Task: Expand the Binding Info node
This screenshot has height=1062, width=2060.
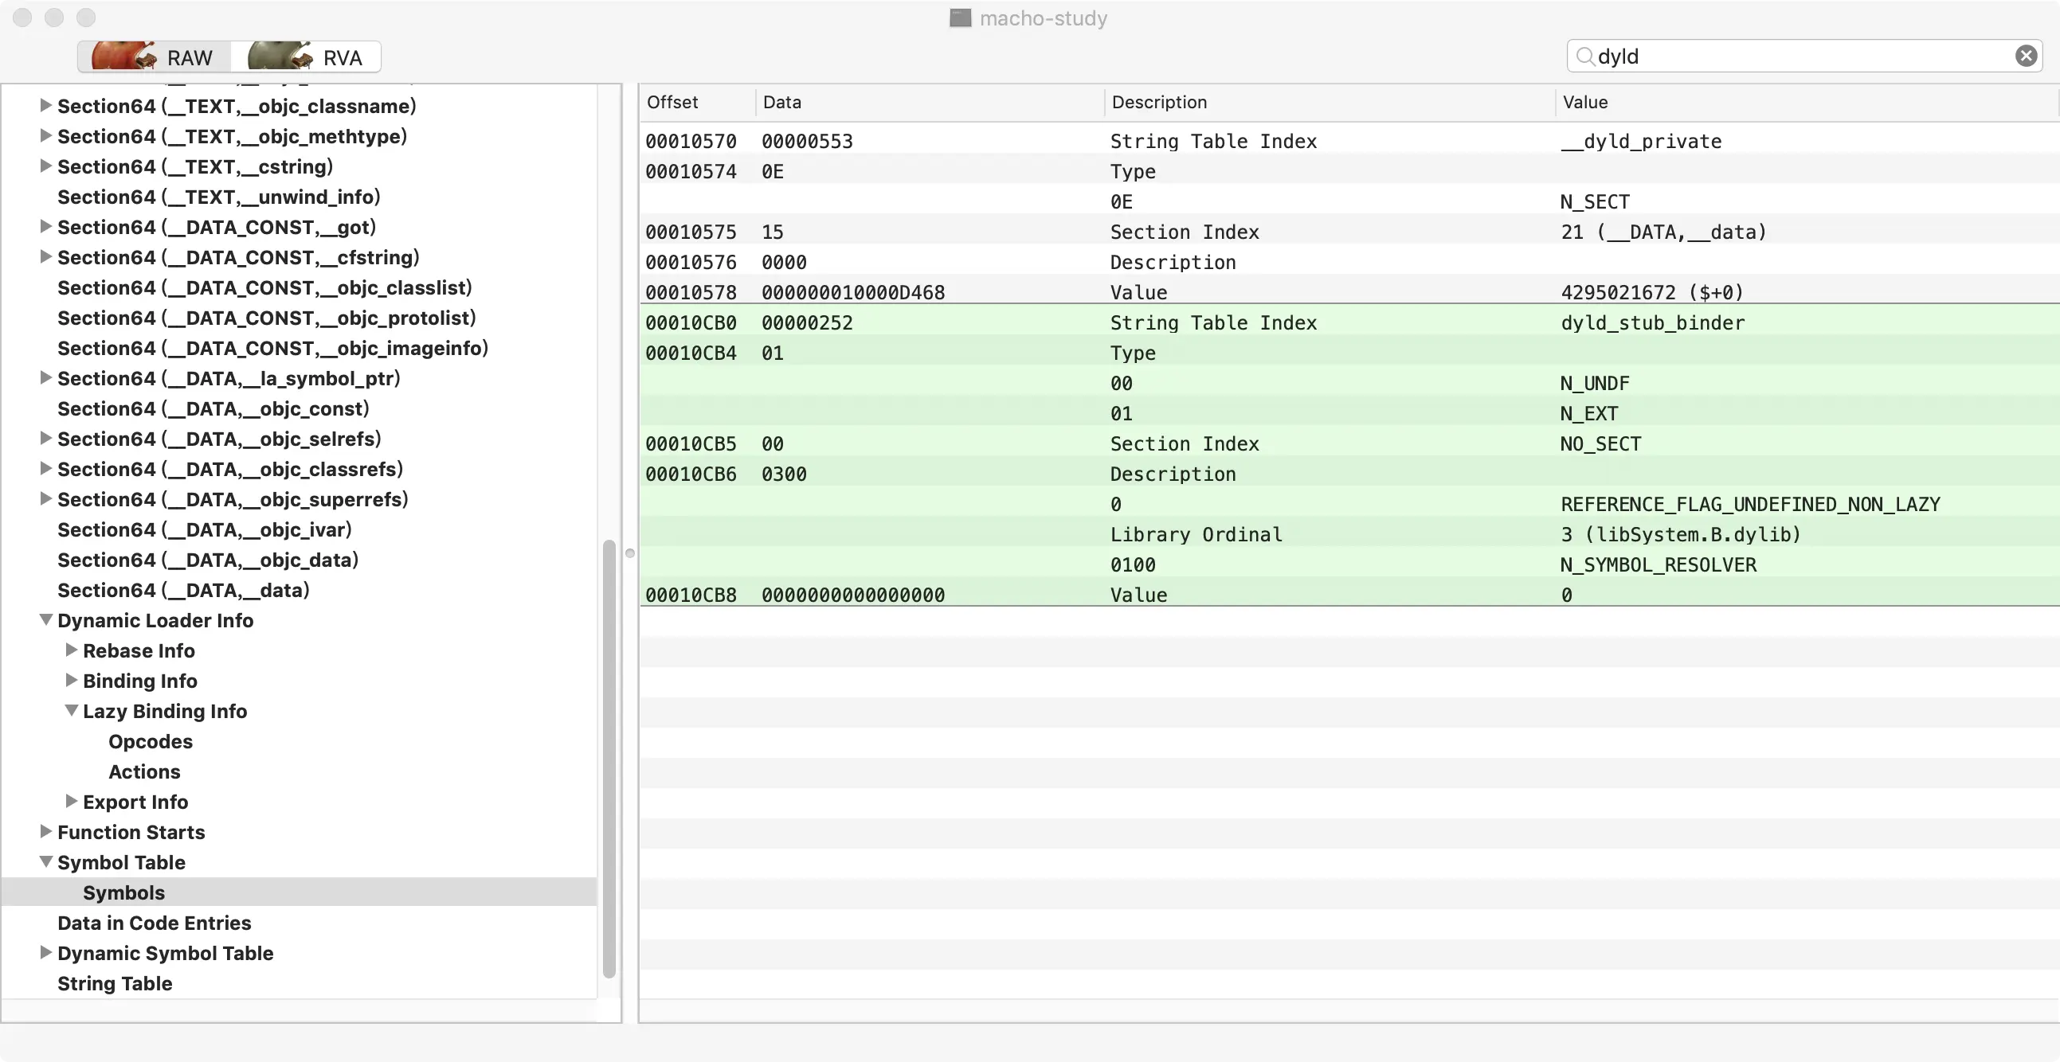Action: pyautogui.click(x=71, y=680)
